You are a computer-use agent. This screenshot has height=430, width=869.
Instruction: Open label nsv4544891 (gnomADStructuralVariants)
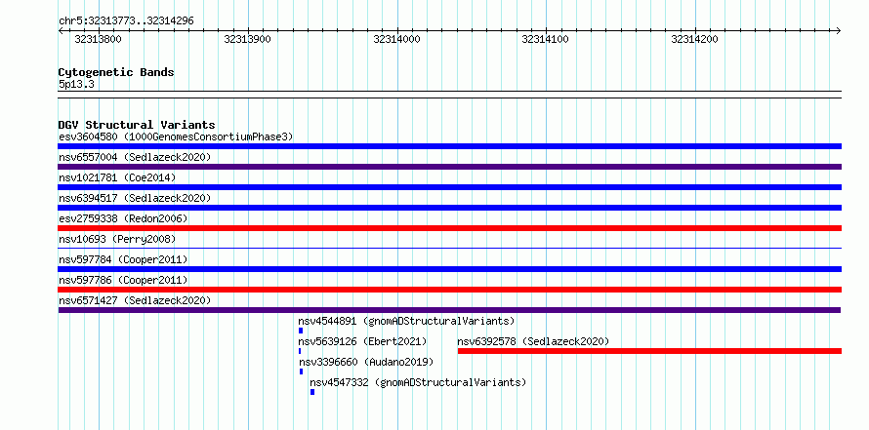tap(407, 321)
